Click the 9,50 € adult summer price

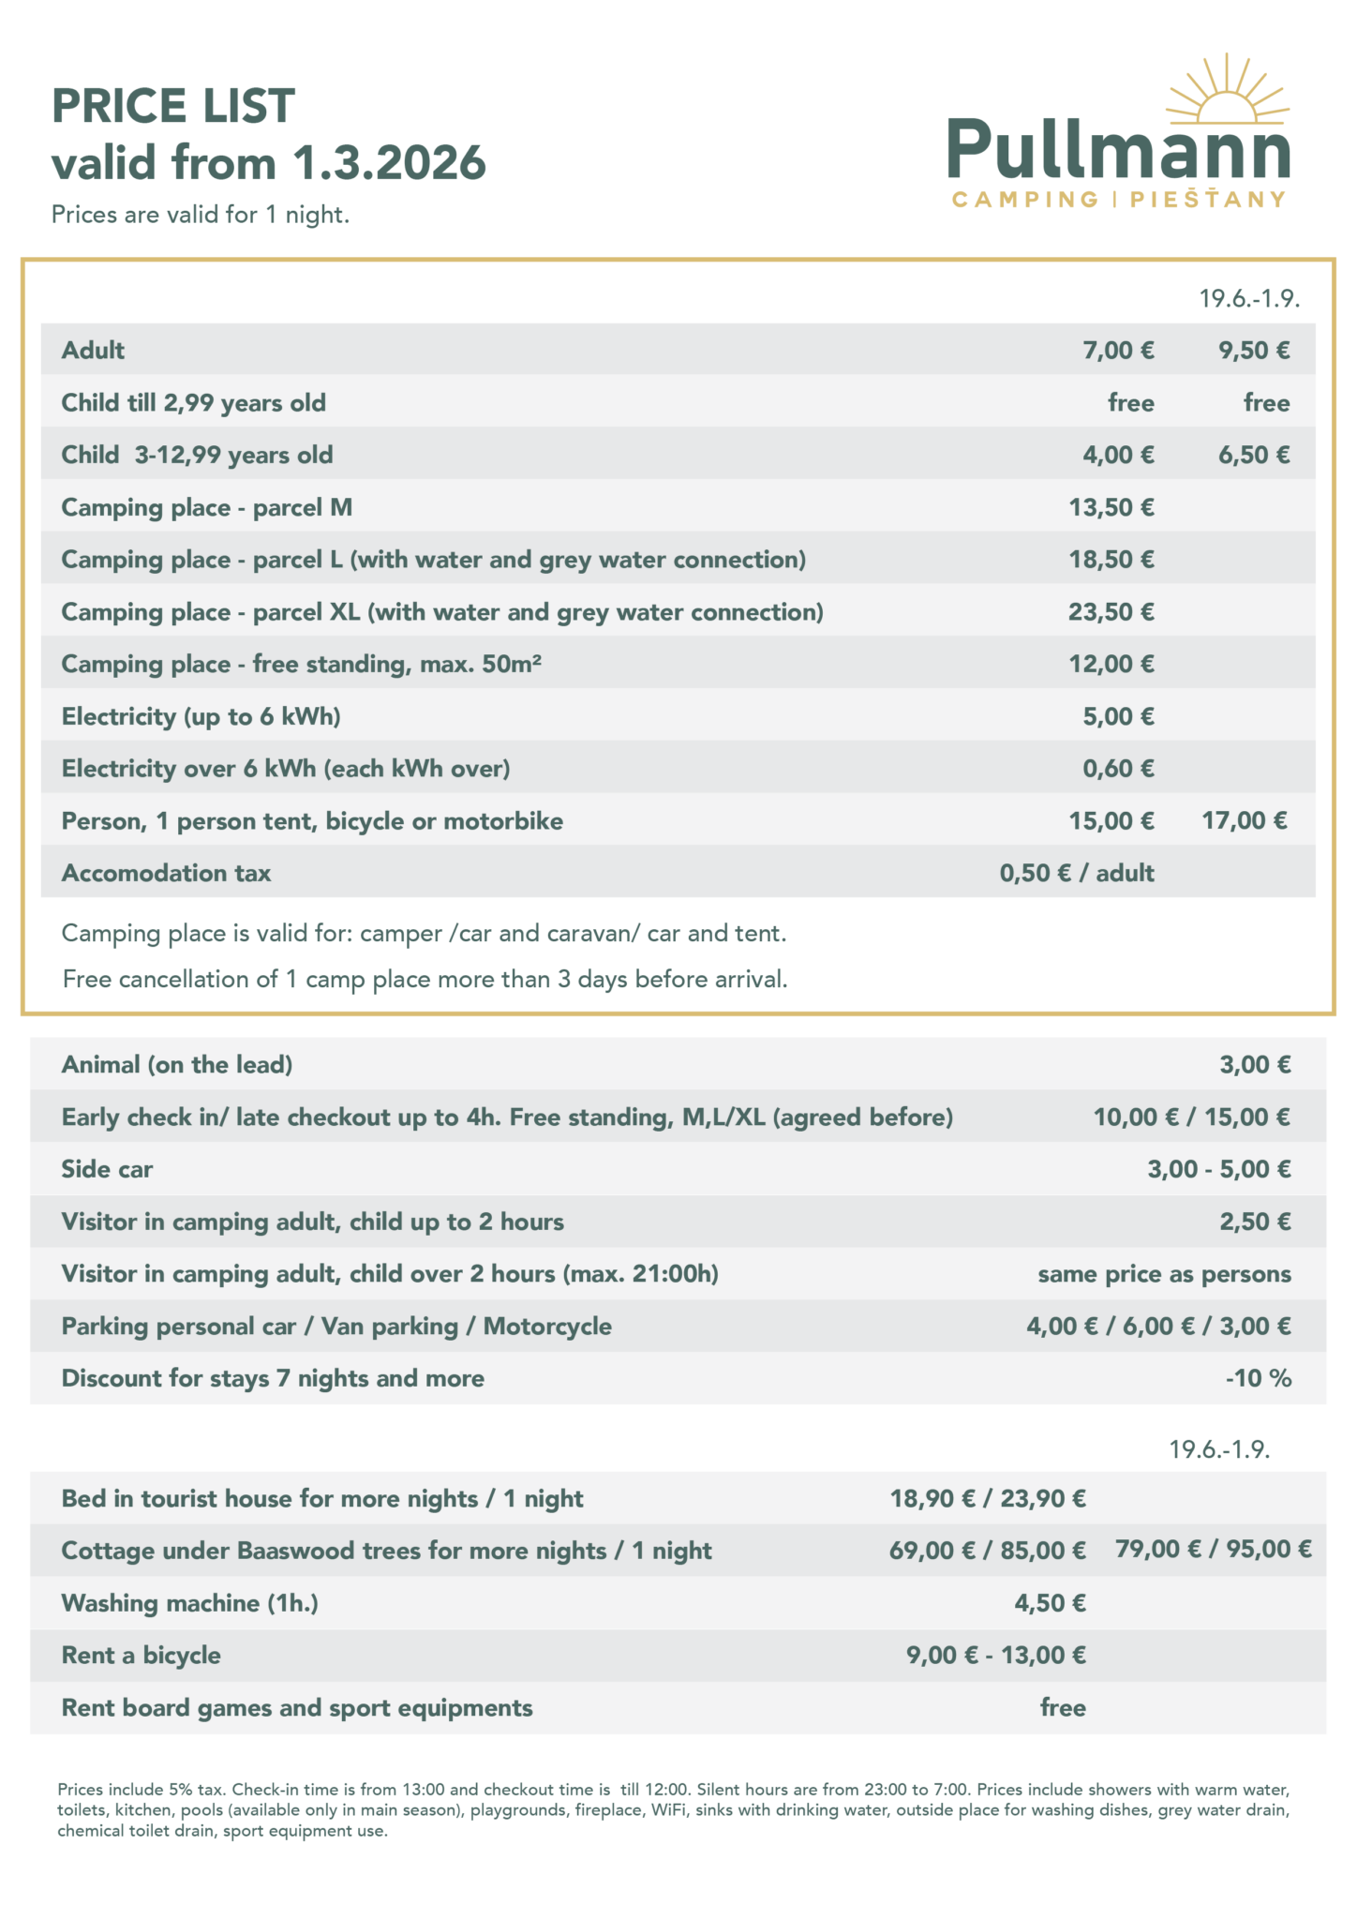[1254, 350]
